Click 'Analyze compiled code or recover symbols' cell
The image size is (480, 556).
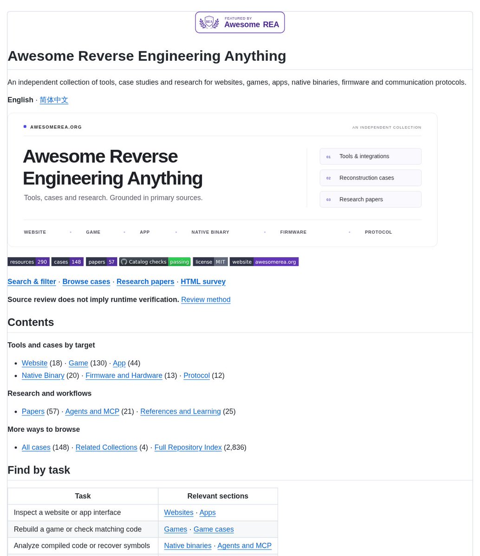coord(83,546)
